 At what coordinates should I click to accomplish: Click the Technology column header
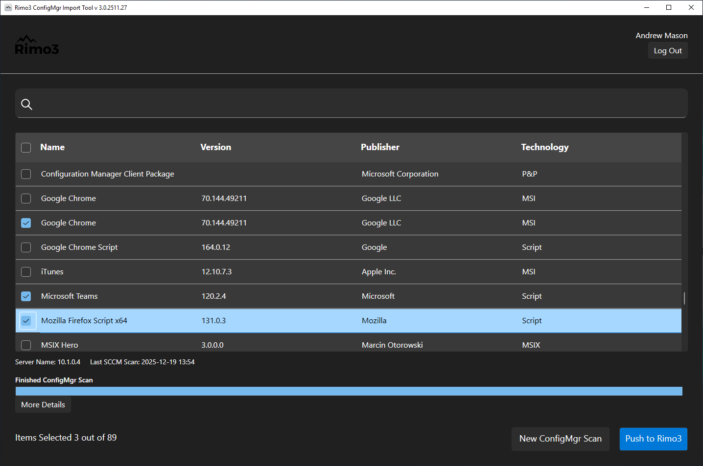coord(544,147)
